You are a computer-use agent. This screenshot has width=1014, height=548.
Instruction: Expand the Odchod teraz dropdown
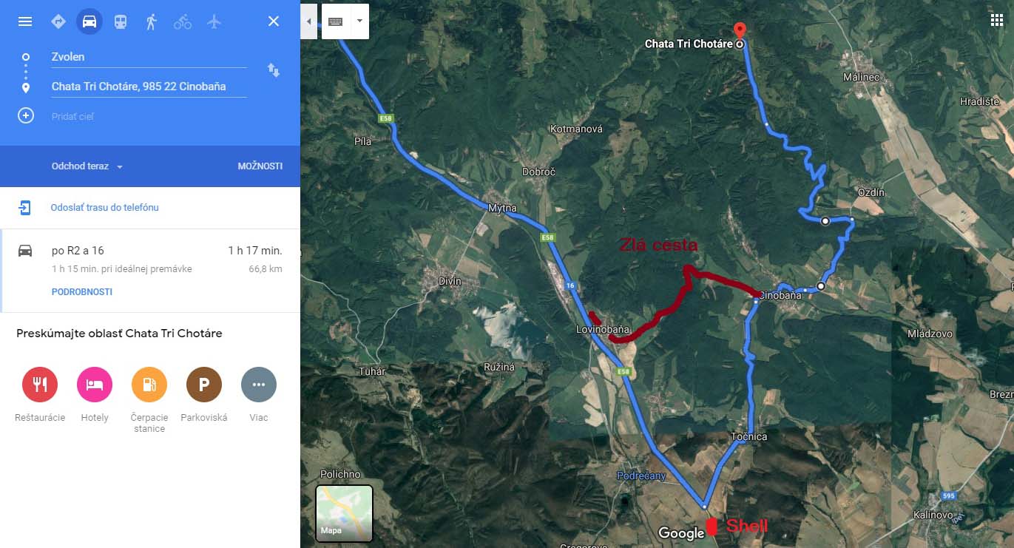(x=87, y=166)
